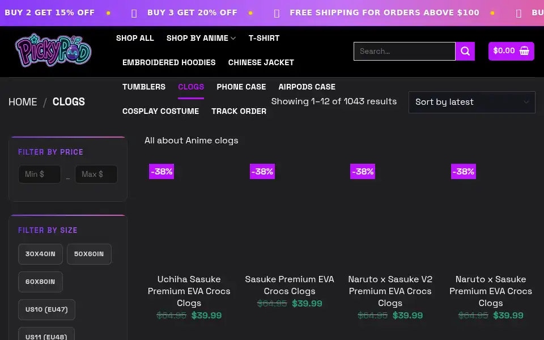Click the Home breadcrumb link
Image resolution: width=544 pixels, height=340 pixels.
[x=23, y=102]
